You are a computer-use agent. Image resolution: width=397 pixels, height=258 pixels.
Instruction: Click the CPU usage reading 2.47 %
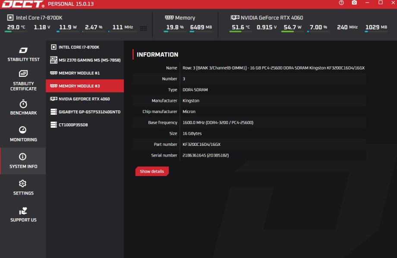94,27
